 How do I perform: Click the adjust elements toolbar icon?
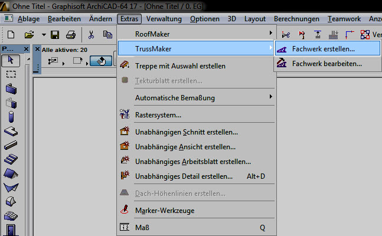pyautogui.click(x=318, y=35)
